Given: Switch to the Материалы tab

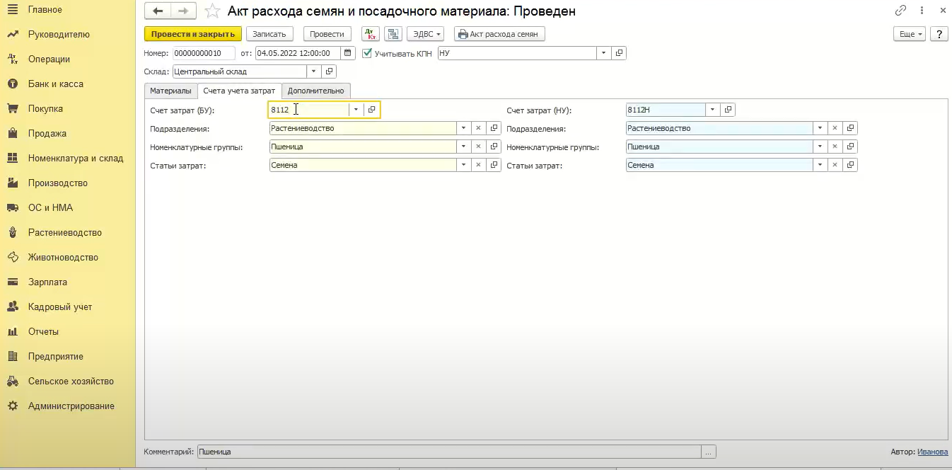Looking at the screenshot, I should (x=170, y=91).
